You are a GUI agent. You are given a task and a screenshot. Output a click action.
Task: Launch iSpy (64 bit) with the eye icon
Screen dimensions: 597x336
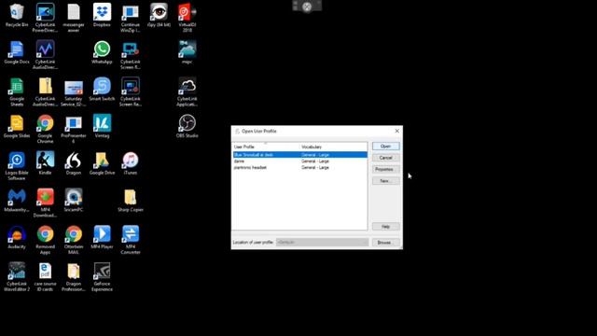click(159, 15)
